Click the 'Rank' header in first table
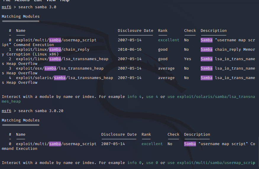Image resolution: width=259 pixels, height=169 pixels. (x=163, y=31)
